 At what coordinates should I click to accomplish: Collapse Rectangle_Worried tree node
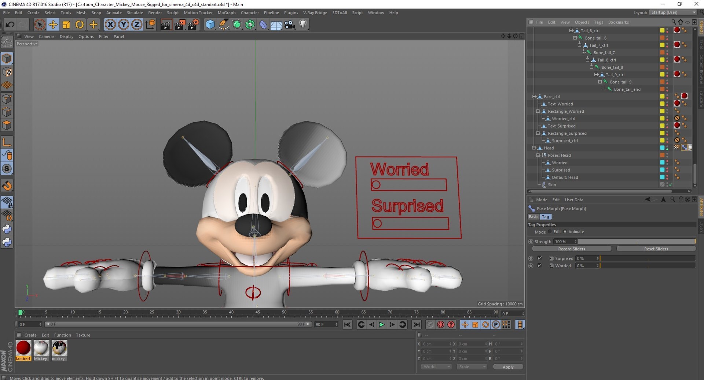click(538, 111)
